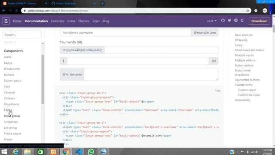Open the Card component page
Image resolution: width=275 pixels, height=155 pixels.
(x=7, y=87)
